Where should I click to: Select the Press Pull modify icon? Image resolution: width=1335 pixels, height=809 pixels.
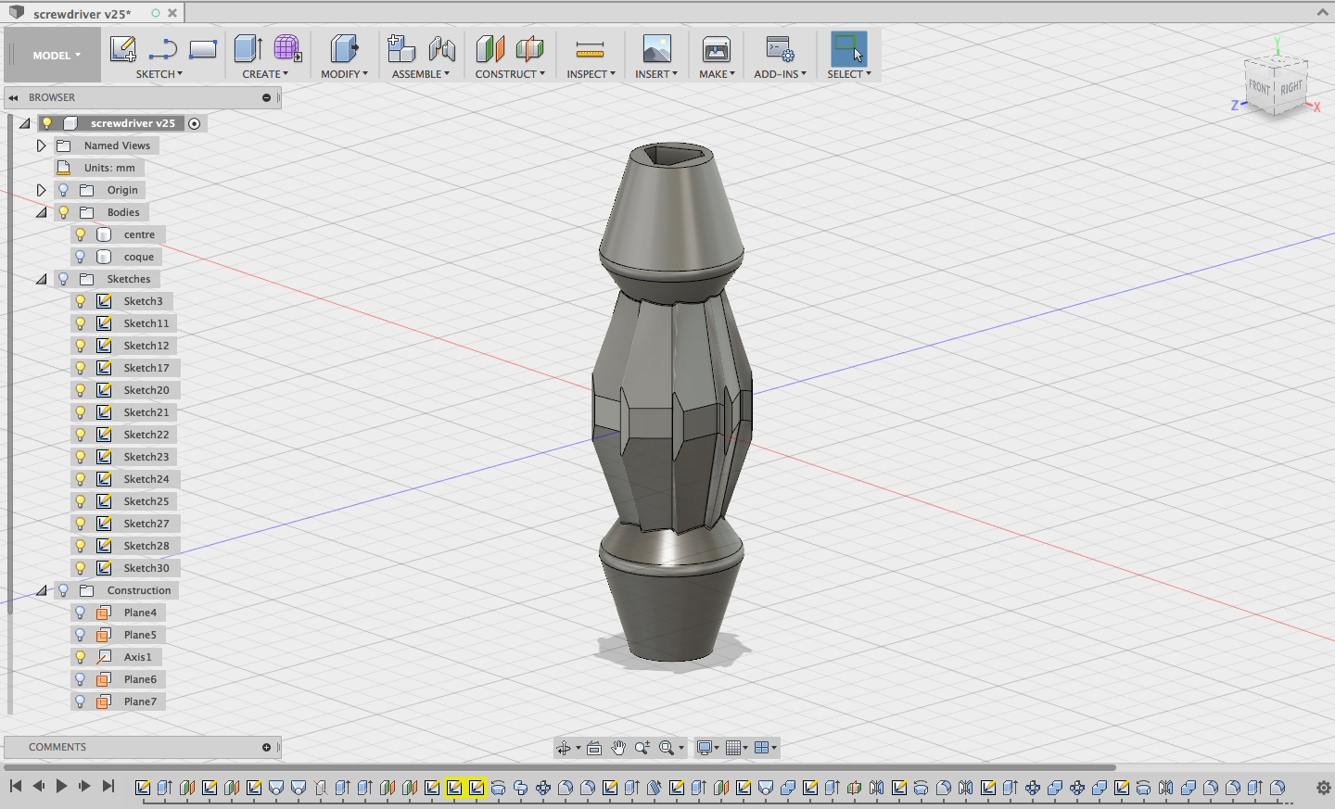344,48
